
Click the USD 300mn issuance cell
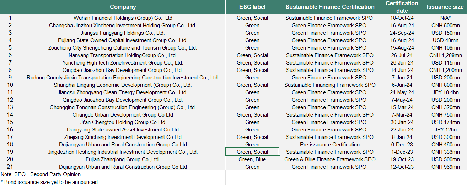pyautogui.click(x=445, y=137)
